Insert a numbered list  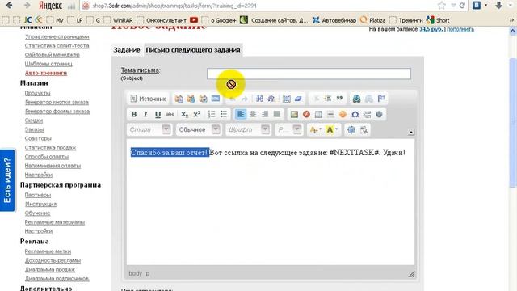212,114
